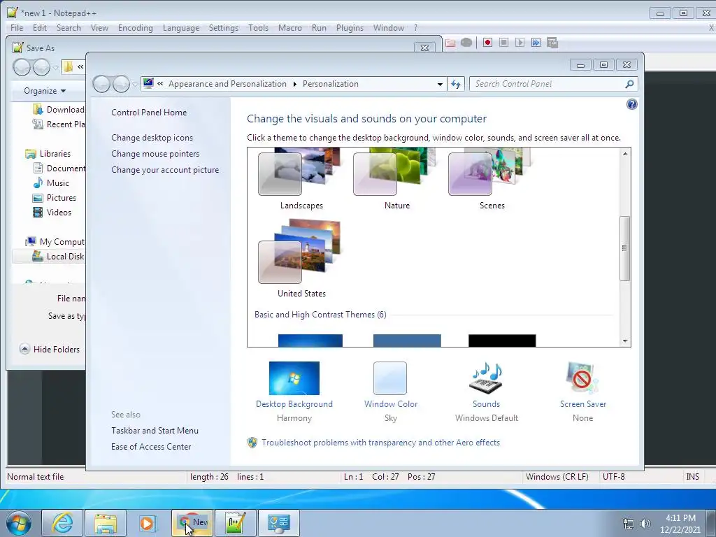Click the network icon in system tray
Viewport: 716px width, 537px height.
[x=629, y=524]
